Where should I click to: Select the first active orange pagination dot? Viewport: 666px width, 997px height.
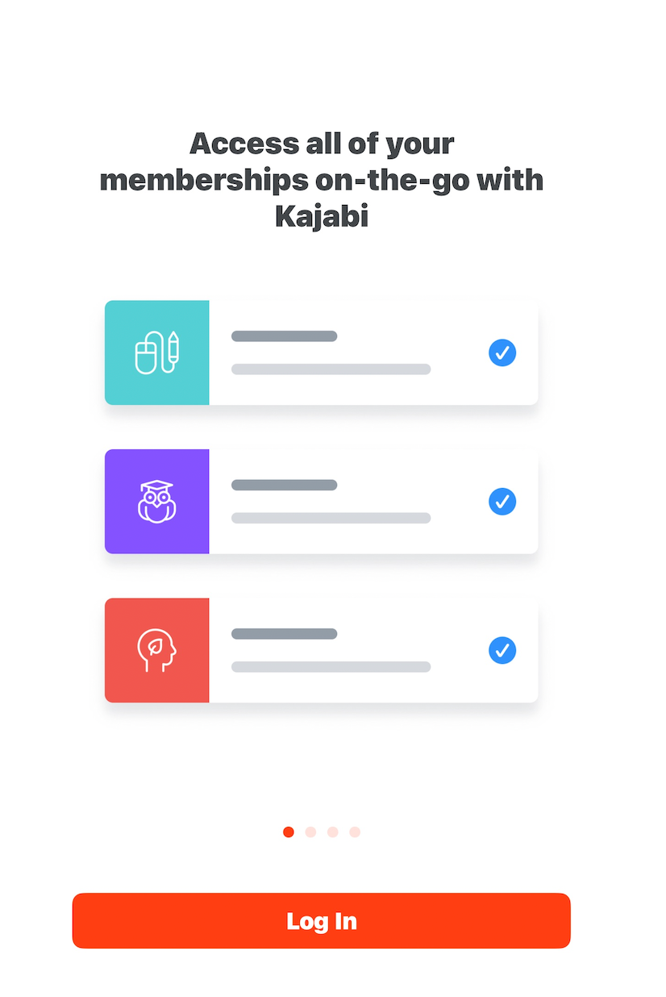(x=289, y=832)
